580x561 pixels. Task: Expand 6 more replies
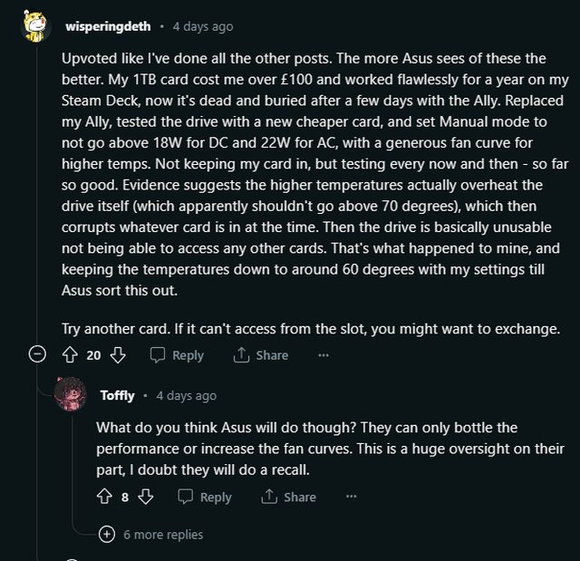pyautogui.click(x=107, y=534)
